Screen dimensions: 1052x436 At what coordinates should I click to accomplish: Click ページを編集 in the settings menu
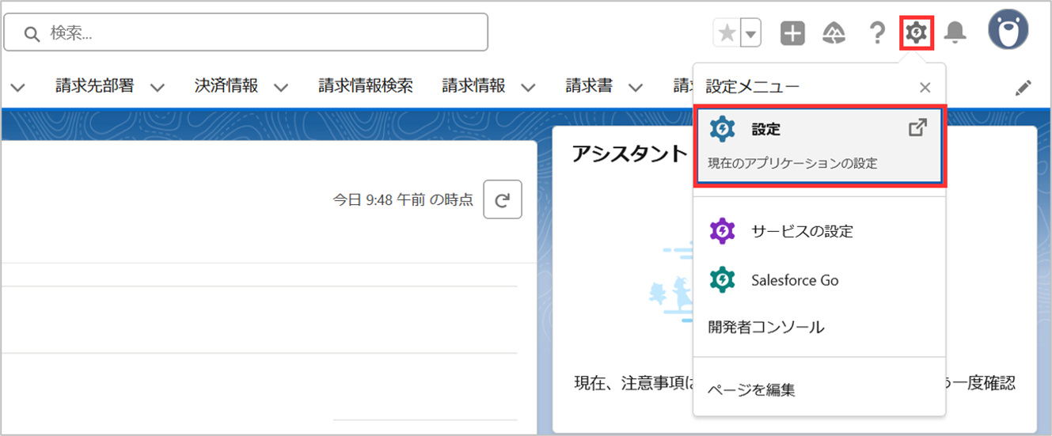751,389
